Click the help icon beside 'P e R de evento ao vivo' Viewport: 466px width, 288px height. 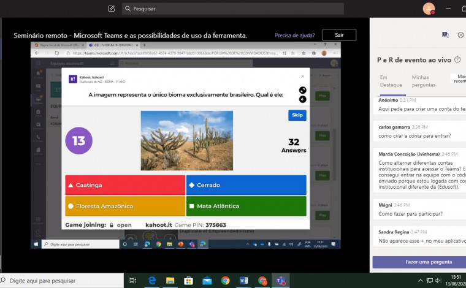coord(457,59)
